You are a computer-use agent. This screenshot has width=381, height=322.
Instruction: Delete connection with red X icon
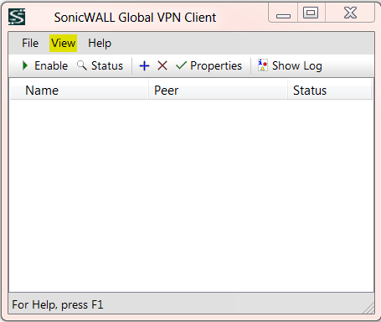coord(162,66)
